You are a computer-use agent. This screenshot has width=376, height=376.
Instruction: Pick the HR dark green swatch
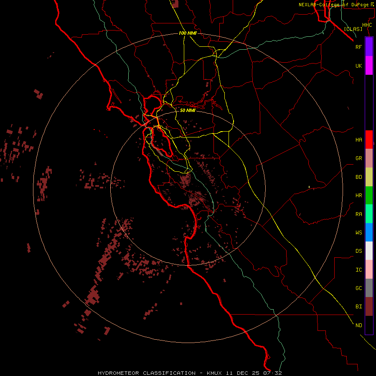[369, 196]
